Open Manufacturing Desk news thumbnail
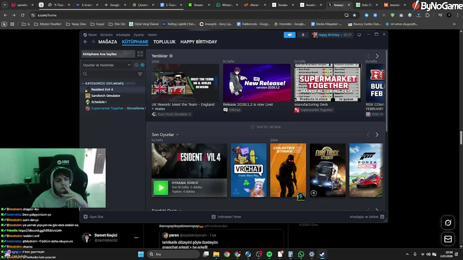463x260 pixels. coord(328,83)
